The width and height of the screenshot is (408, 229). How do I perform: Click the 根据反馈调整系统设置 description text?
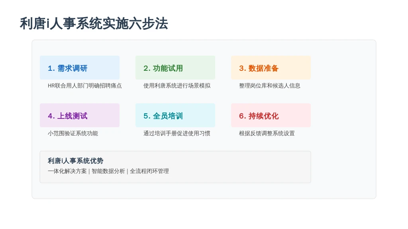pyautogui.click(x=267, y=134)
